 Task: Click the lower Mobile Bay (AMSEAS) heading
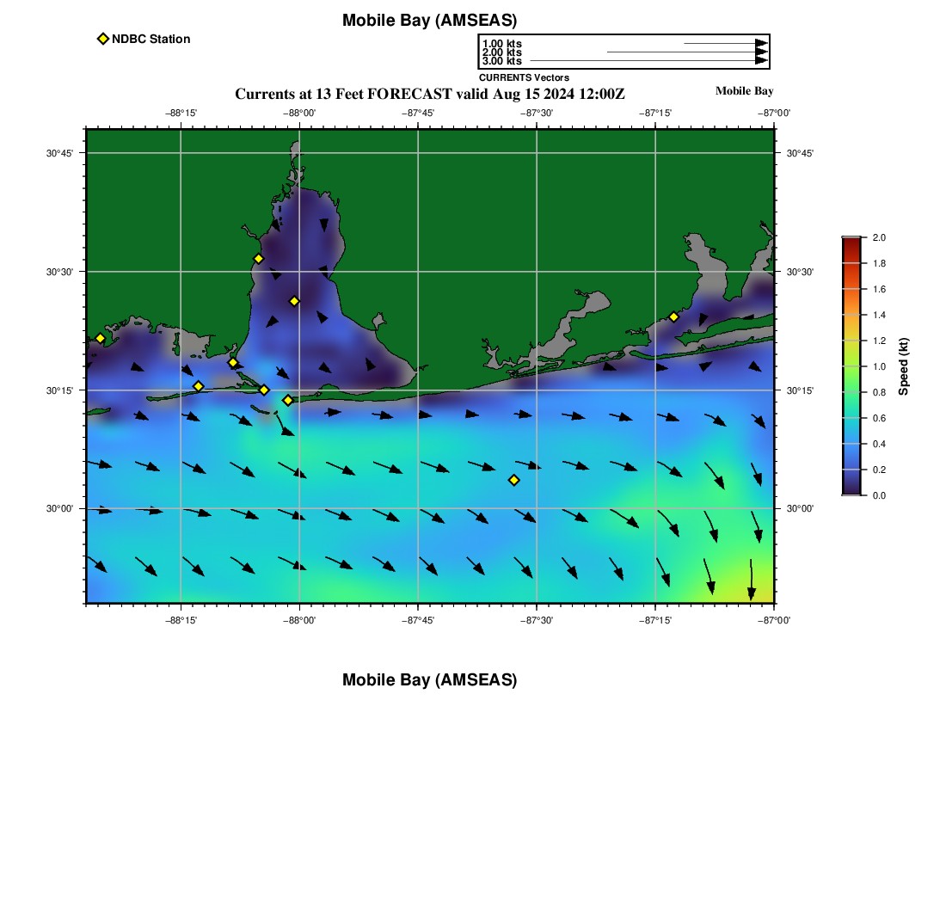click(x=429, y=680)
